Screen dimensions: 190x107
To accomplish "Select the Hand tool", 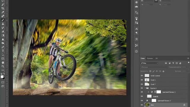I will pyautogui.click(x=3, y=62).
